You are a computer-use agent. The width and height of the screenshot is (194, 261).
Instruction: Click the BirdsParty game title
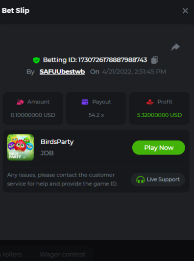[57, 142]
